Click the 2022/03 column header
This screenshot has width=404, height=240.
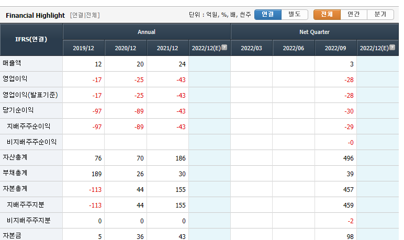click(252, 48)
